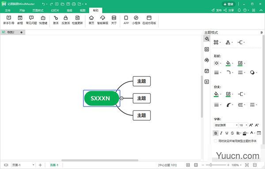The width and height of the screenshot is (265, 169).
Task: Open shape shadow dropdown
Action: [x=254, y=72]
